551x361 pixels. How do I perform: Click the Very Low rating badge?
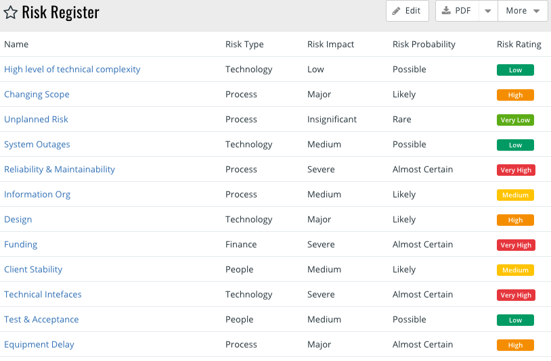pos(515,120)
